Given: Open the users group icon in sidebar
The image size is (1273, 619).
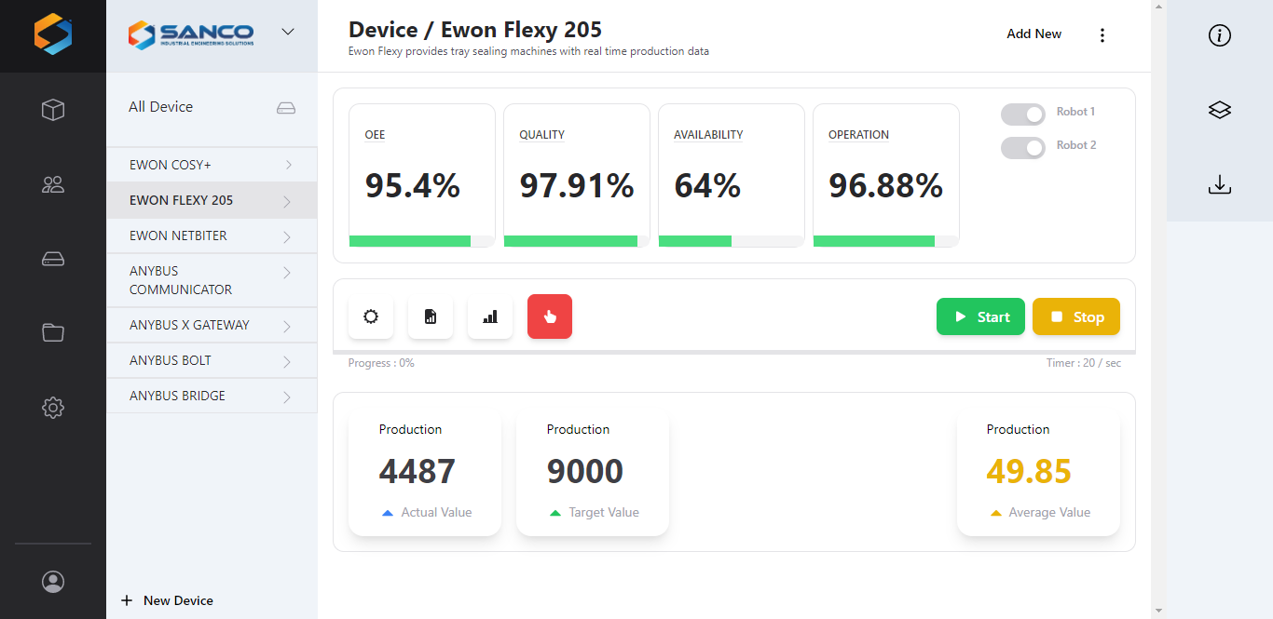Looking at the screenshot, I should 53,184.
